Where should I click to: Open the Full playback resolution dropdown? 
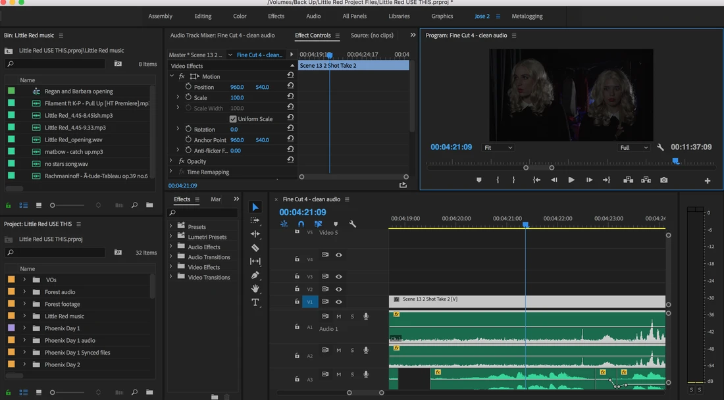[634, 147]
